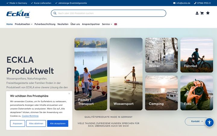Open the user account icon

(x=197, y=13)
